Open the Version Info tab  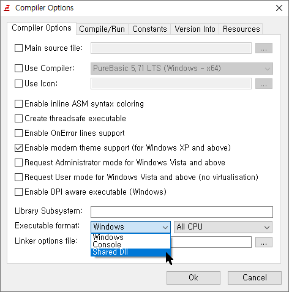click(x=195, y=29)
